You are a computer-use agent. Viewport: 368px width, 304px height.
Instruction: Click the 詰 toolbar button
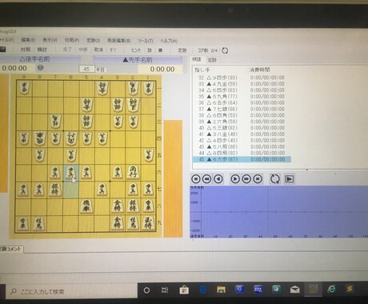click(x=150, y=50)
